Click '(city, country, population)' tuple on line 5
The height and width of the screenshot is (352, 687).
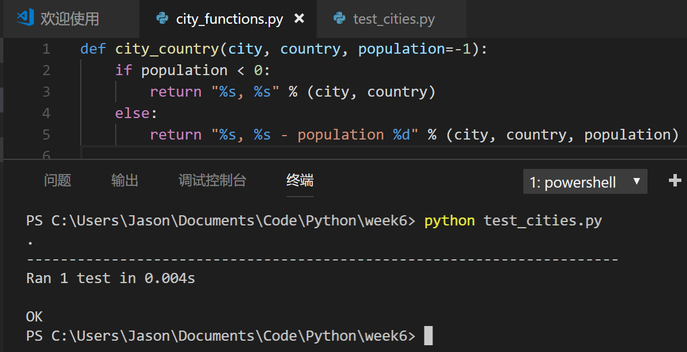coord(562,135)
